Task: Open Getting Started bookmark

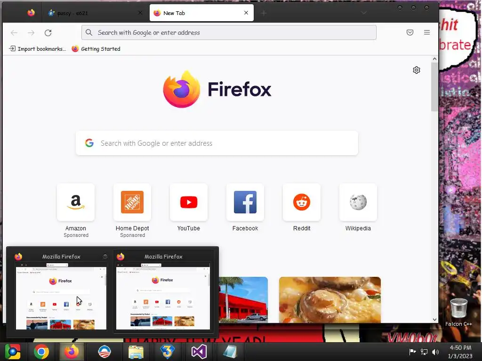Action: (x=96, y=49)
